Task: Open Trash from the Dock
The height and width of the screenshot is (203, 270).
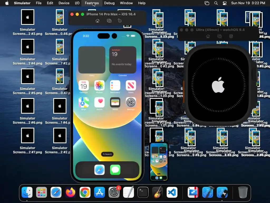Action: point(243,192)
